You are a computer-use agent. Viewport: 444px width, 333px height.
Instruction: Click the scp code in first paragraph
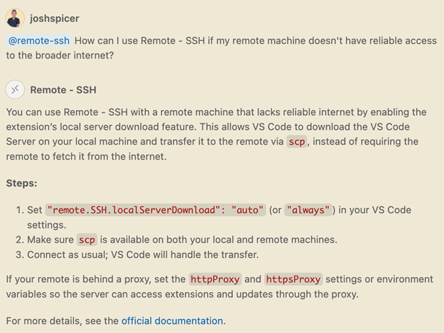pos(297,142)
